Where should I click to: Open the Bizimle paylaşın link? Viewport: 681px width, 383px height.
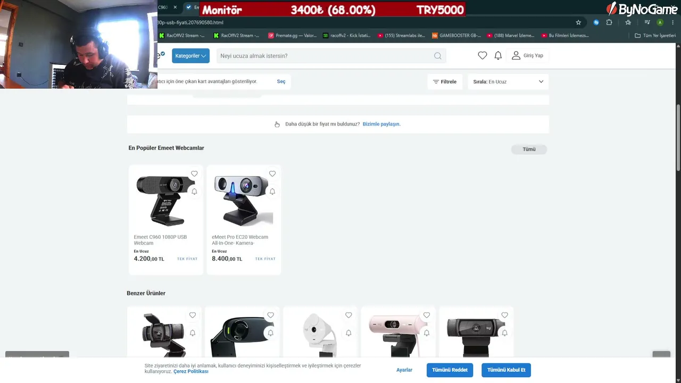pos(381,124)
